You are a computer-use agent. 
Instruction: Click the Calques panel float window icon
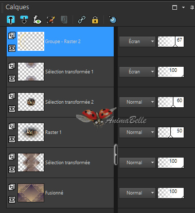click(x=174, y=7)
